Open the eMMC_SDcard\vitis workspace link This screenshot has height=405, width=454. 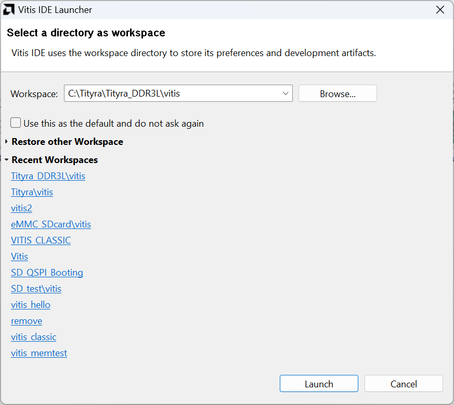(51, 224)
